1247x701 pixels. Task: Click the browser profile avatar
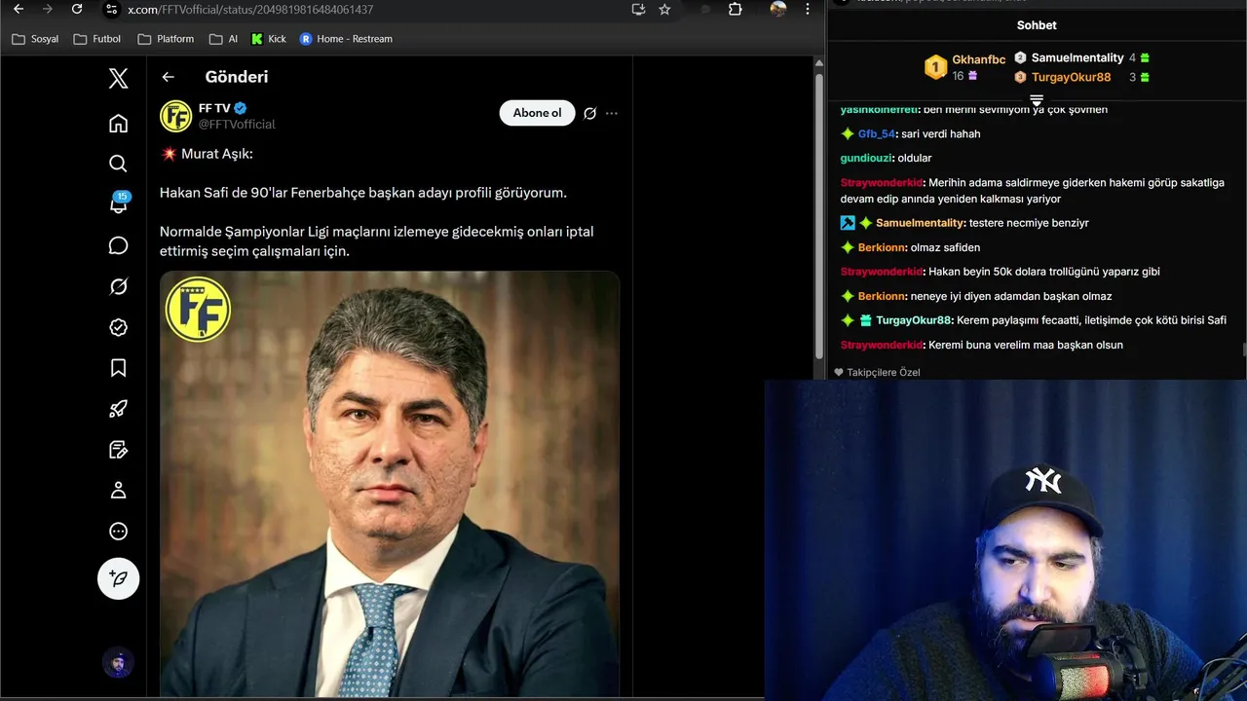(777, 9)
